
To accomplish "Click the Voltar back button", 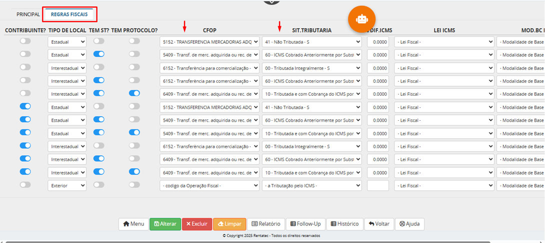I will click(378, 224).
